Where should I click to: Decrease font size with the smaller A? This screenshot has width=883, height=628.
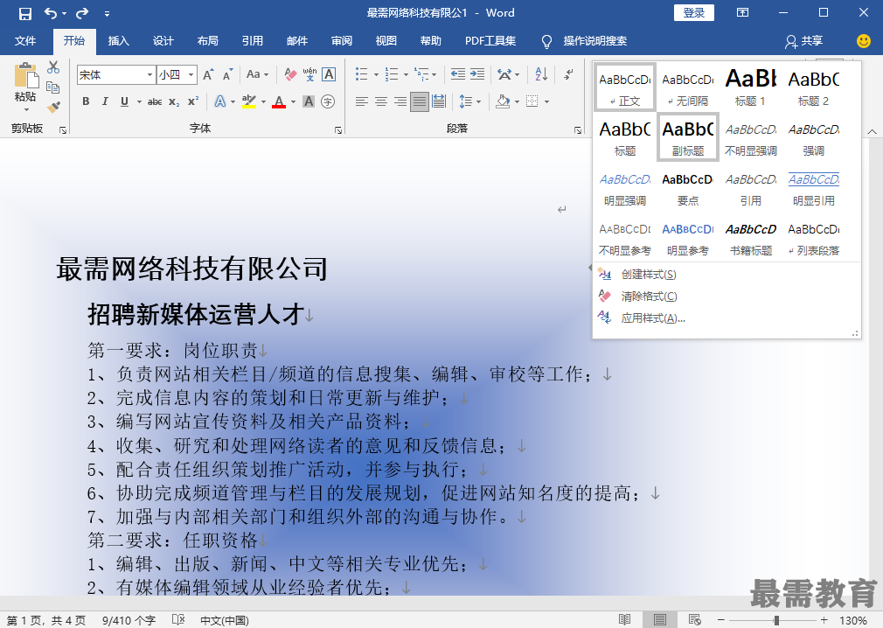pyautogui.click(x=227, y=74)
